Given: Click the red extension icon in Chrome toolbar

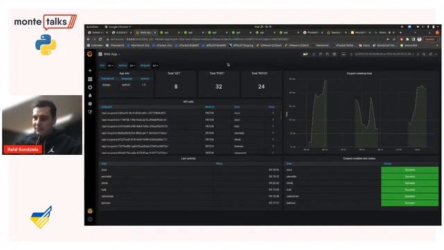Looking at the screenshot, I should (401, 39).
